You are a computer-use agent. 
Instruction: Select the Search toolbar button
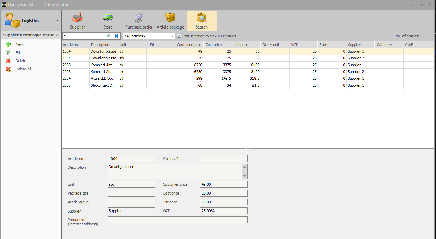click(x=202, y=20)
